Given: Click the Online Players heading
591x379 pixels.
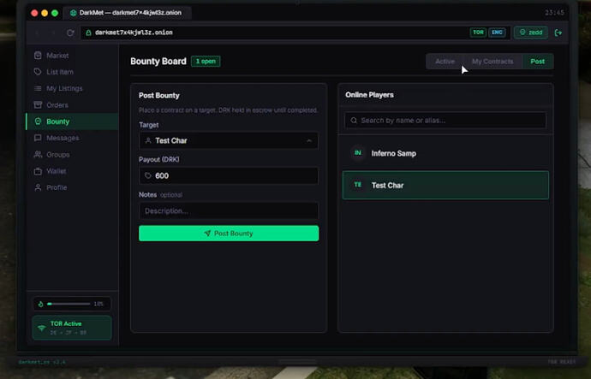Looking at the screenshot, I should coord(369,95).
